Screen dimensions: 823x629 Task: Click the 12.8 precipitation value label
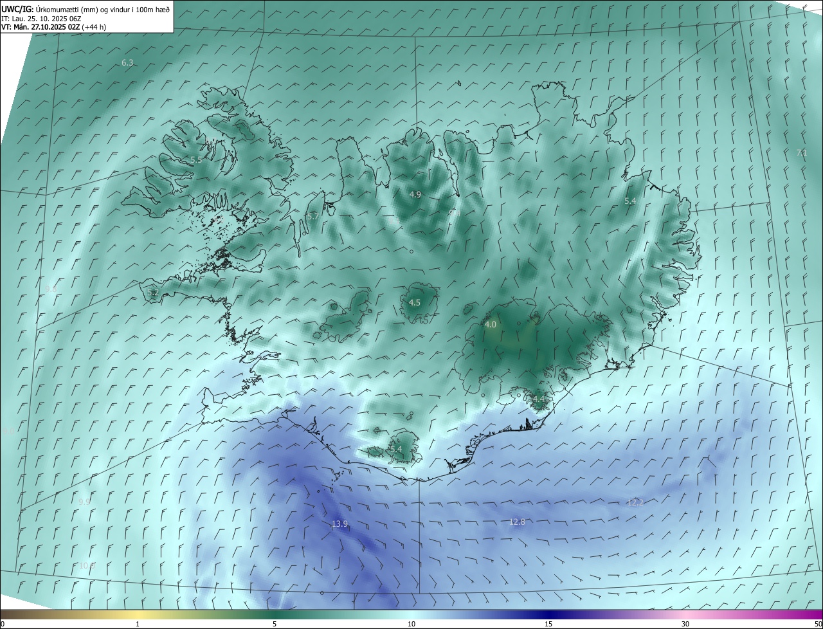(517, 522)
